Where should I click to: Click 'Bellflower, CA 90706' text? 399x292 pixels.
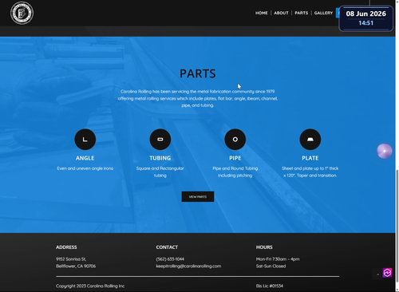coord(76,266)
